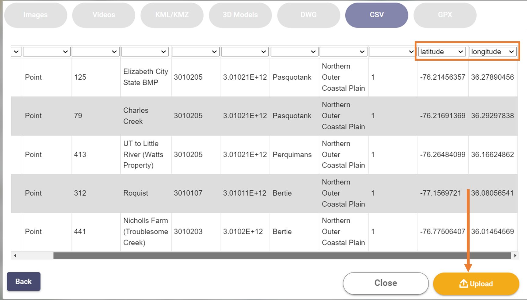Click the Close button

pyautogui.click(x=386, y=283)
